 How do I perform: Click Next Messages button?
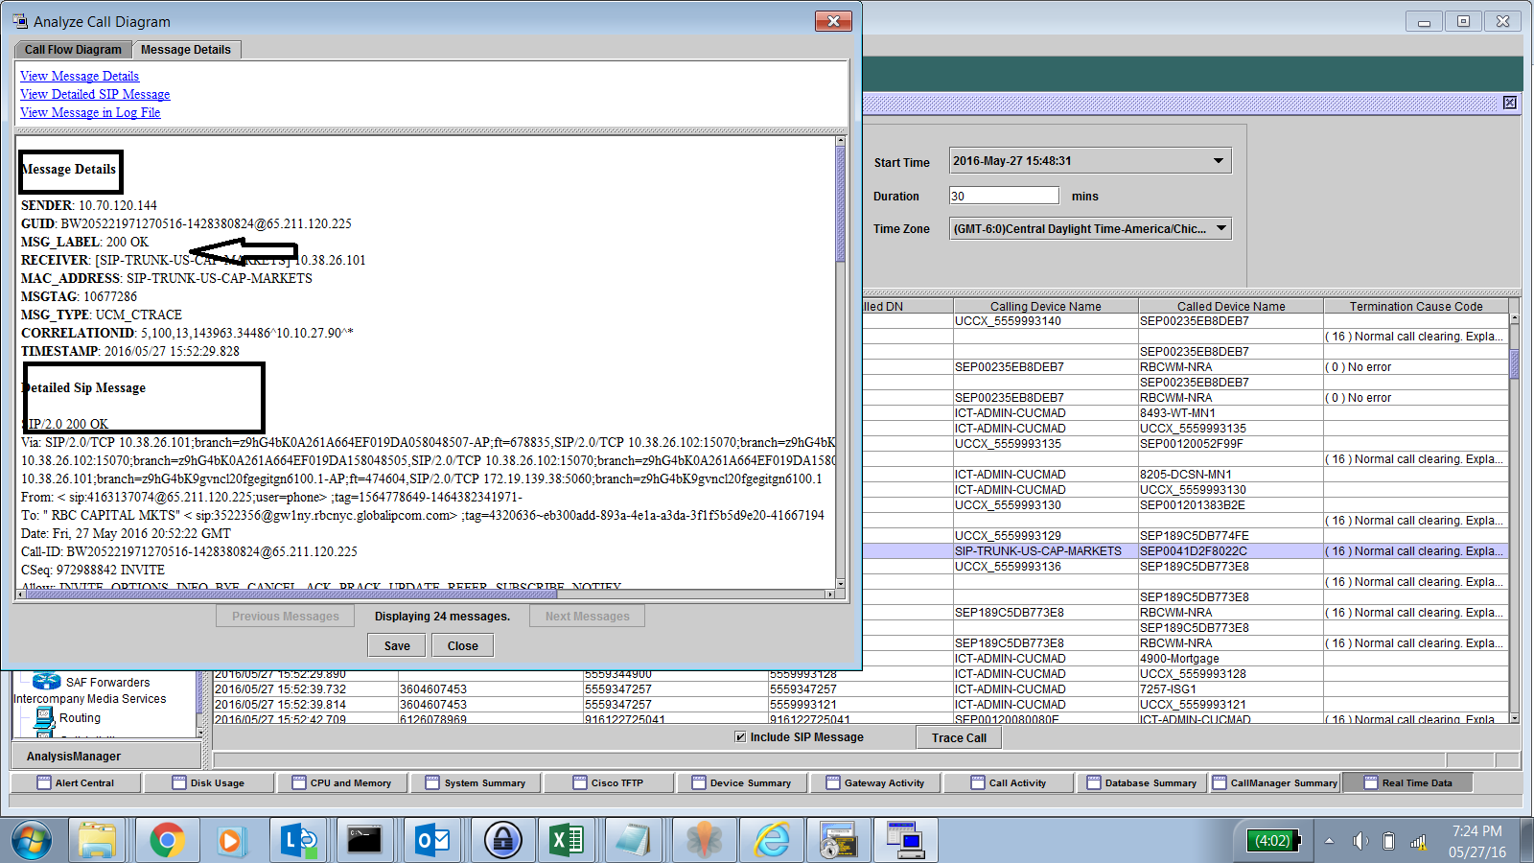coord(588,616)
